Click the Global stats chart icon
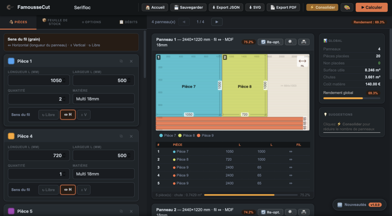Screen dimensions: 392x216 point(325,41)
